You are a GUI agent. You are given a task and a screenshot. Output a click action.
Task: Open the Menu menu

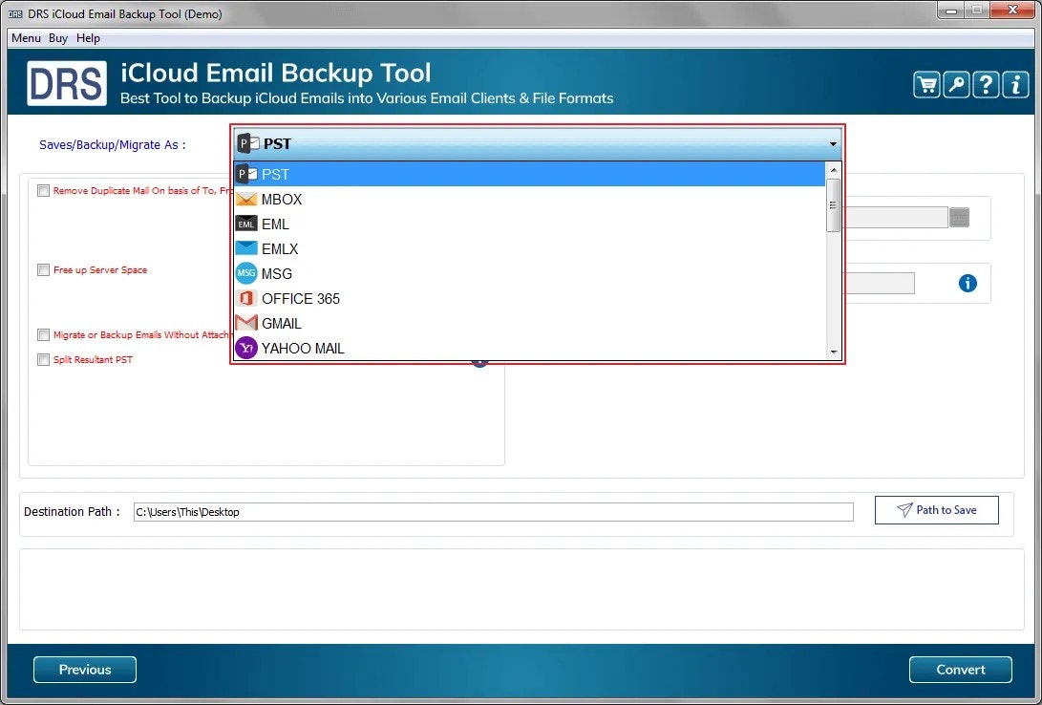tap(26, 38)
